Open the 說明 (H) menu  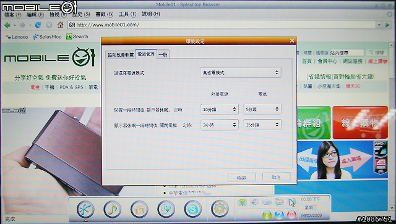151,14
